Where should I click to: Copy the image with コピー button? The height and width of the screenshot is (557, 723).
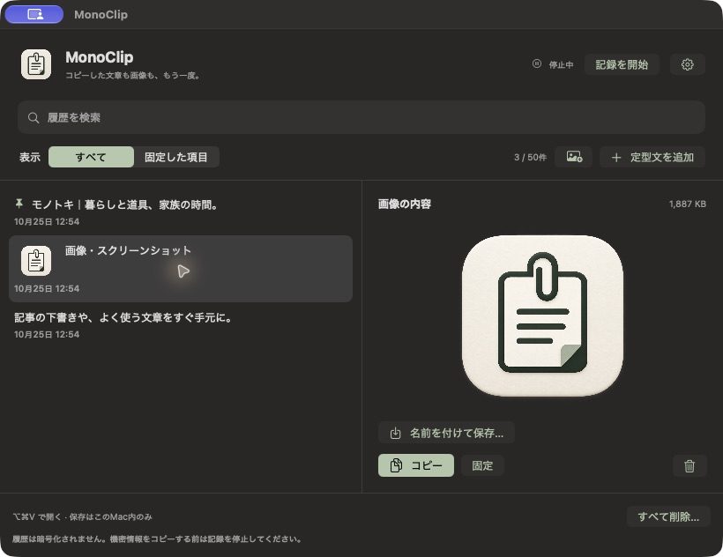(x=416, y=465)
